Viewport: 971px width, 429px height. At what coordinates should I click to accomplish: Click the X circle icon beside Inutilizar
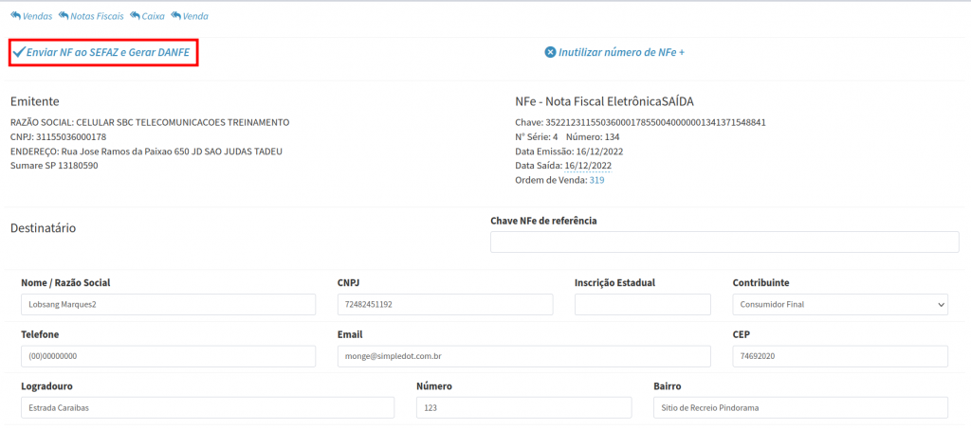coord(550,52)
